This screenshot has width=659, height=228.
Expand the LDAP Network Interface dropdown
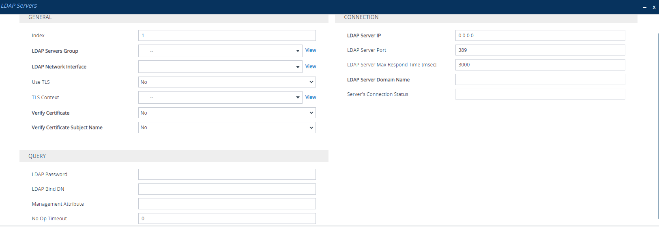(x=220, y=67)
